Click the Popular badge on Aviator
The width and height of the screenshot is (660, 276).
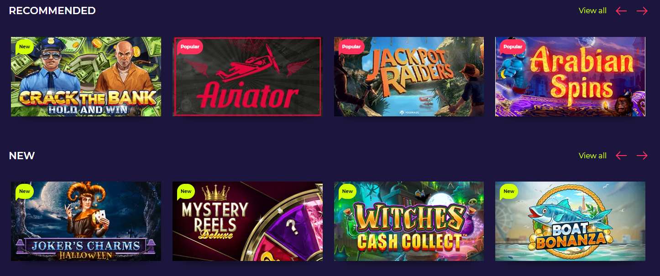pos(189,47)
